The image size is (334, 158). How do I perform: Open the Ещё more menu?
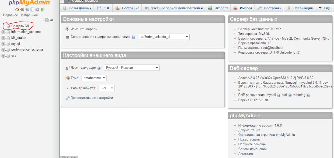coord(324,8)
